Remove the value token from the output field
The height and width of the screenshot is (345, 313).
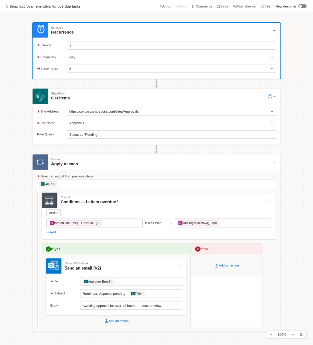coord(54,184)
